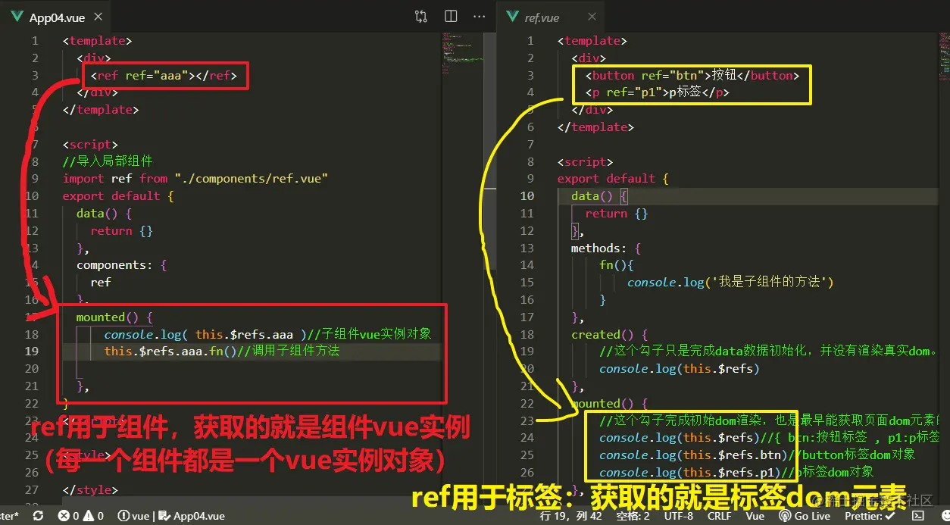The image size is (950, 525).
Task: Close the ref.vue tab
Action: pos(592,17)
